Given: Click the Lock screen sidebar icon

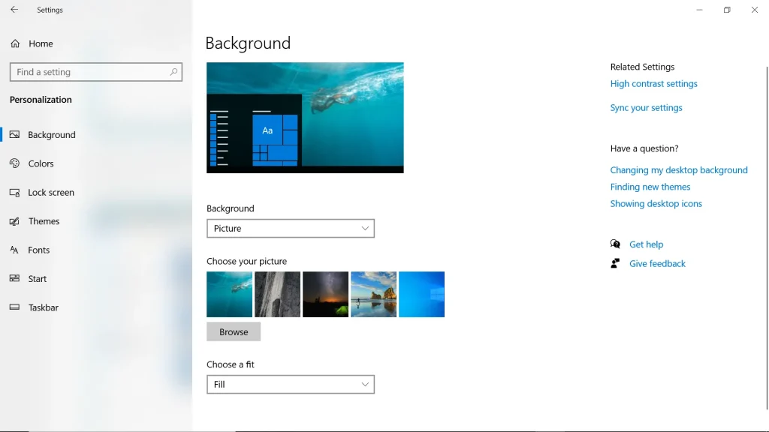Looking at the screenshot, I should point(14,193).
